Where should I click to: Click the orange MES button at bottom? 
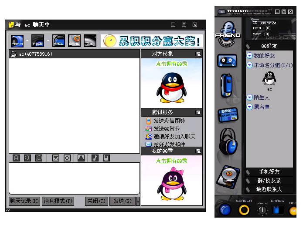tap(293, 211)
